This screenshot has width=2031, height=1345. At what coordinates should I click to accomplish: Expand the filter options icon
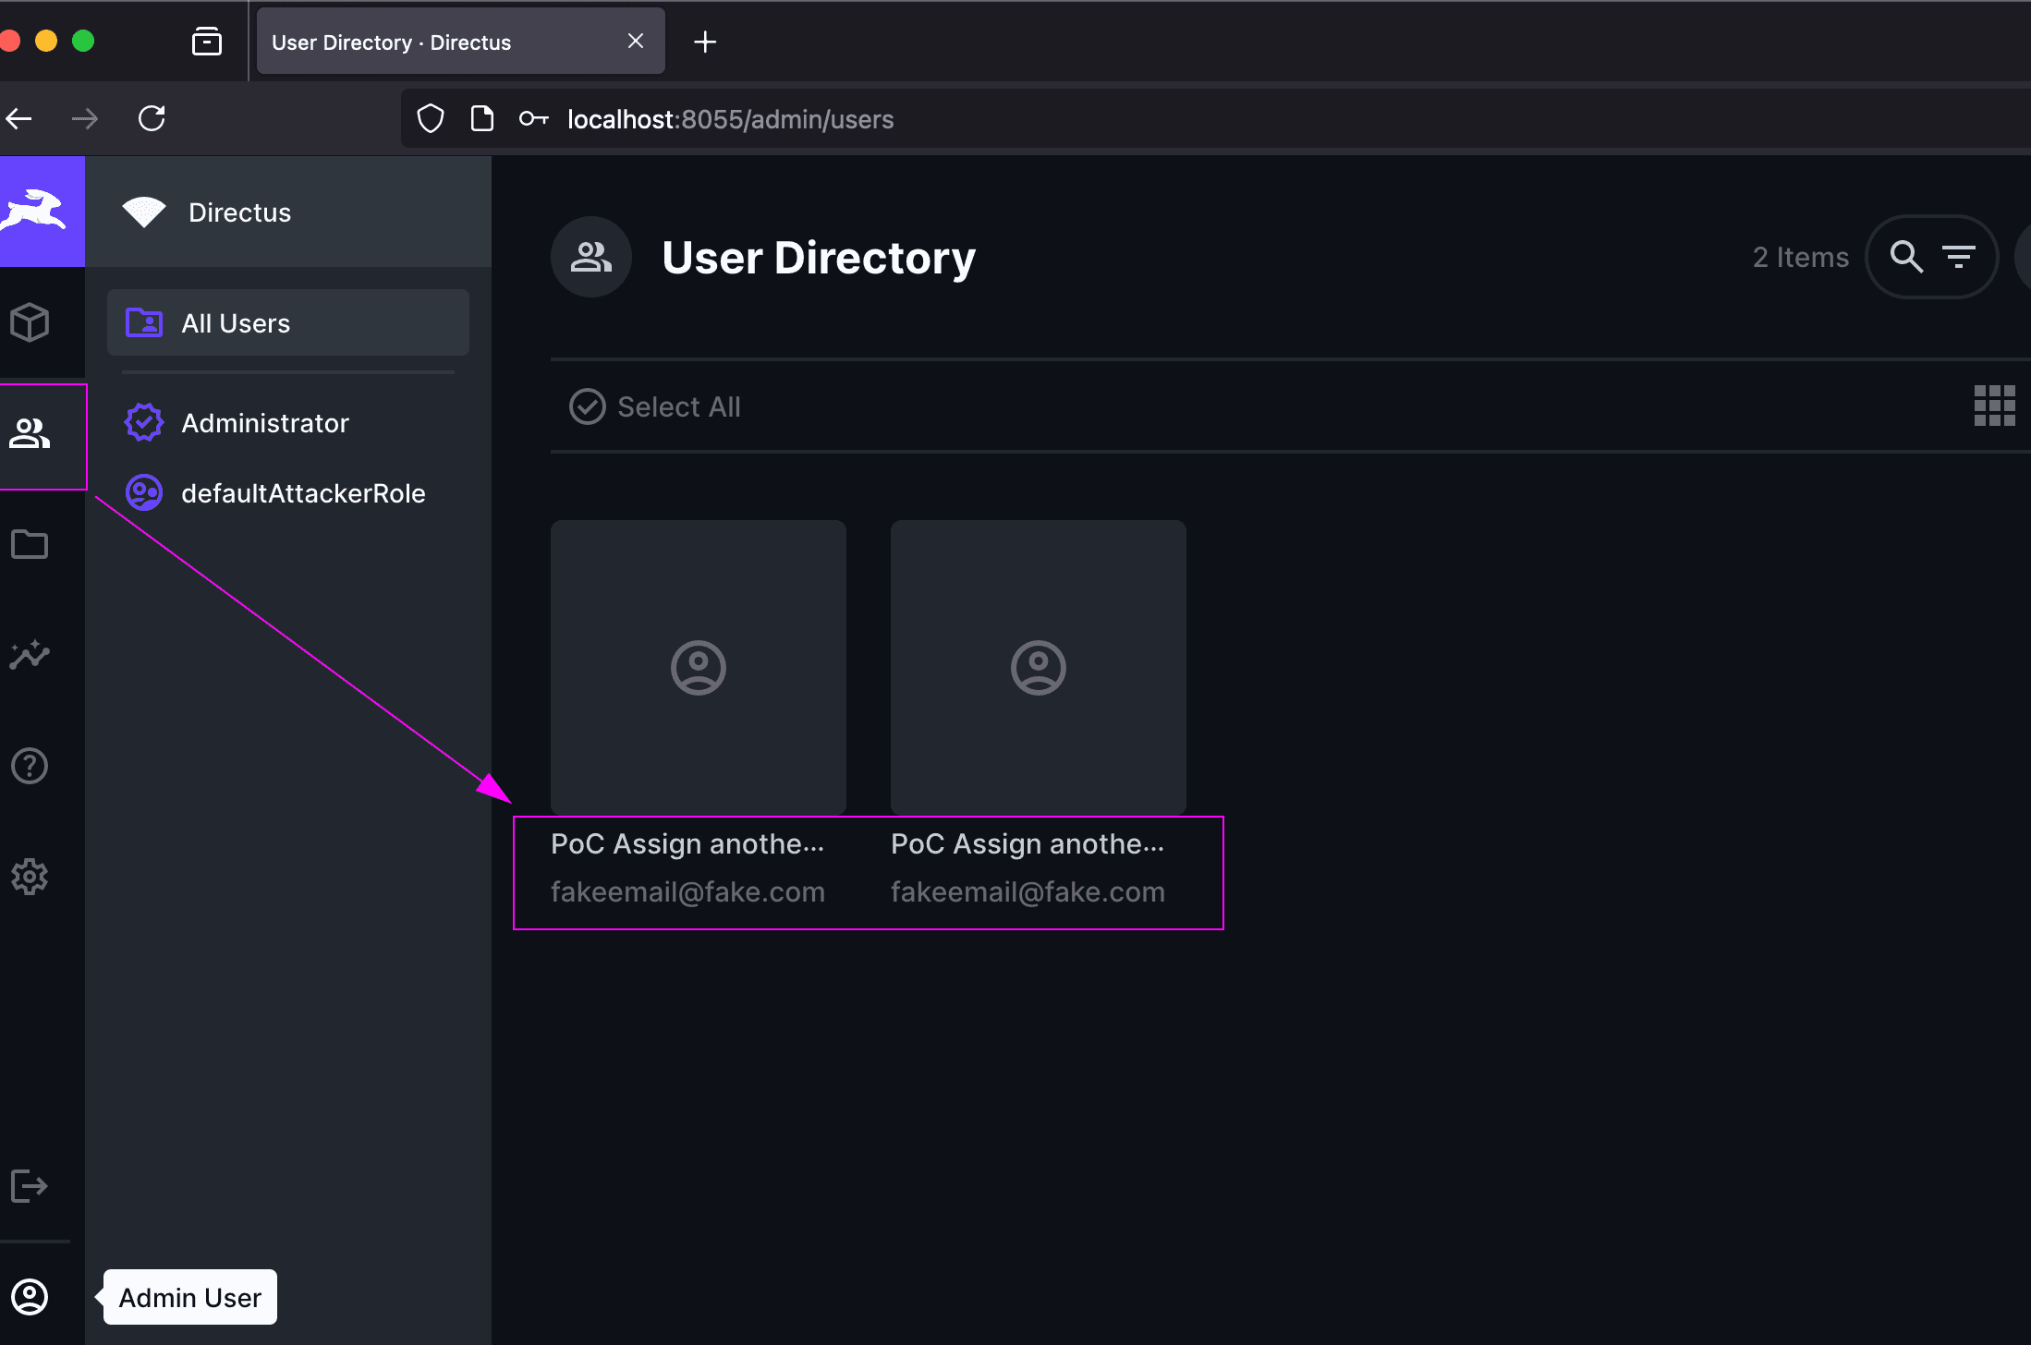[x=1958, y=257]
